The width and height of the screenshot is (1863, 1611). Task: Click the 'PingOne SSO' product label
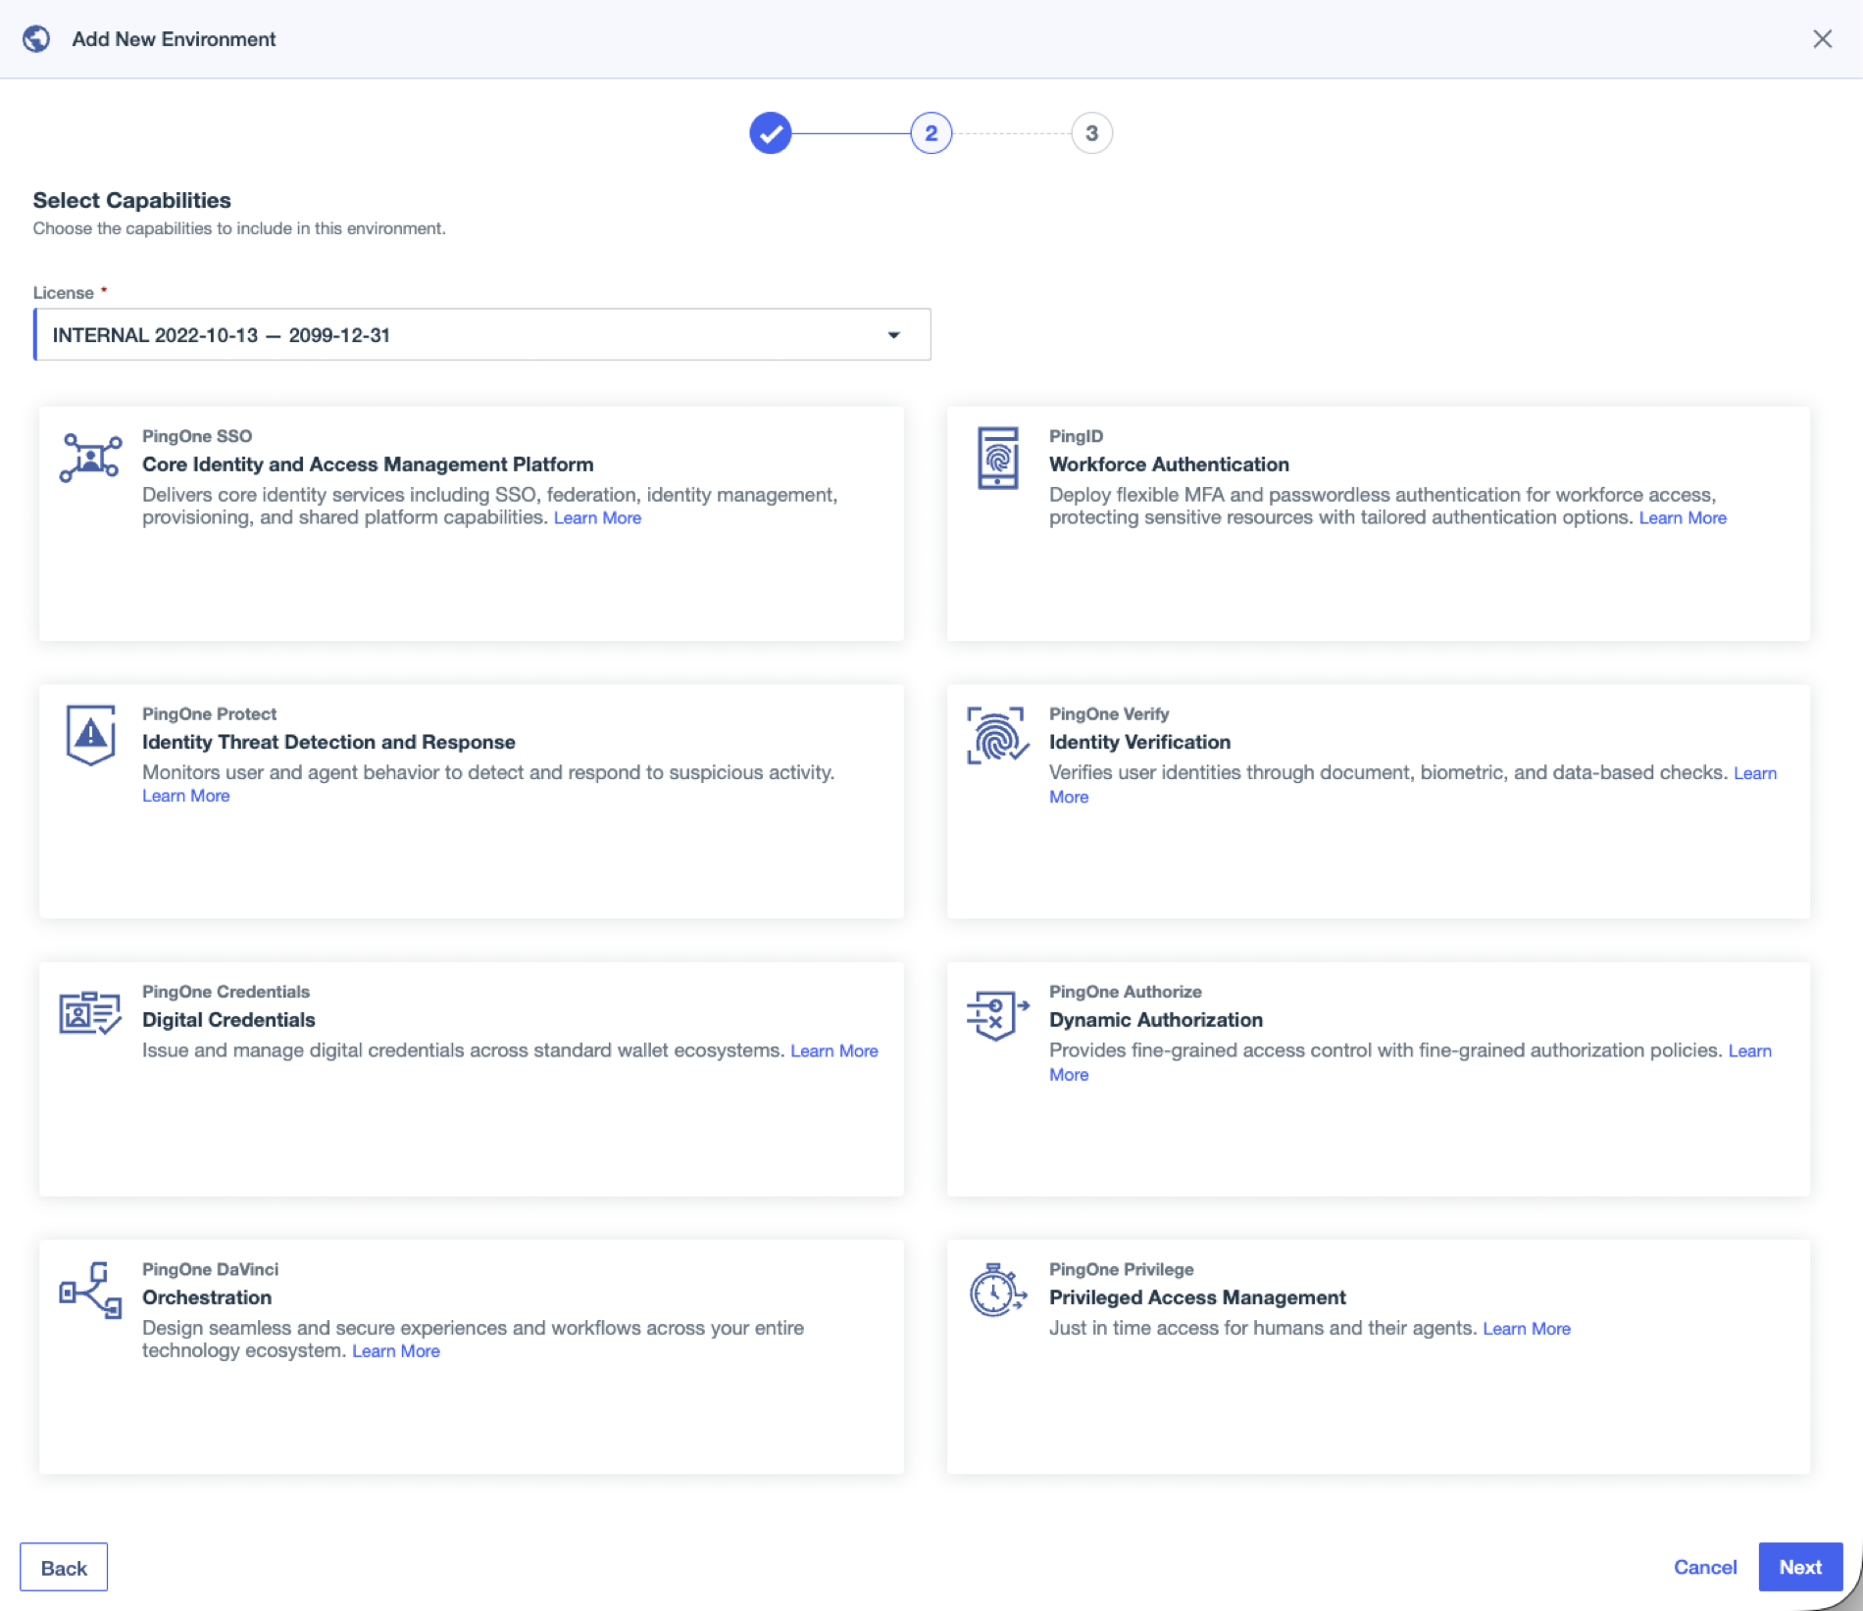tap(197, 436)
